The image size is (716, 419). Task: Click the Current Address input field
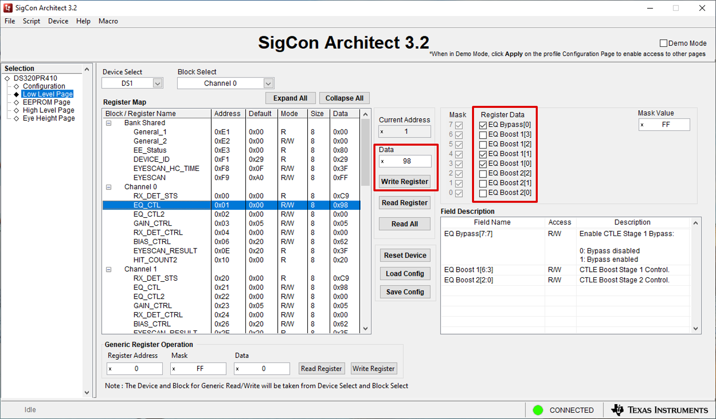coord(405,132)
